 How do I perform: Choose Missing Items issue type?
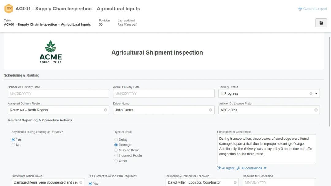click(116, 150)
